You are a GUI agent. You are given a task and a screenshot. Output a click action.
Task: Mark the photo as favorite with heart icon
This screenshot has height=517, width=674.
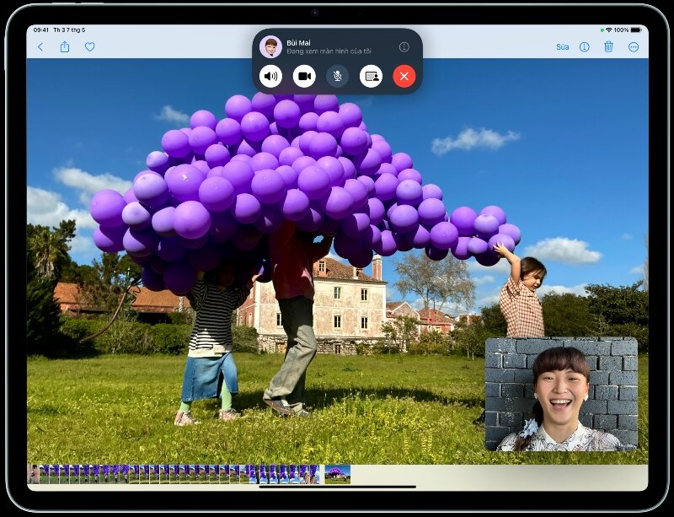pos(91,48)
